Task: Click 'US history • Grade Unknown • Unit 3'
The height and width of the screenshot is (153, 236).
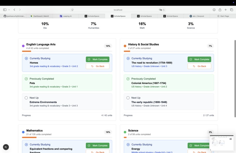Action: tap(149, 66)
